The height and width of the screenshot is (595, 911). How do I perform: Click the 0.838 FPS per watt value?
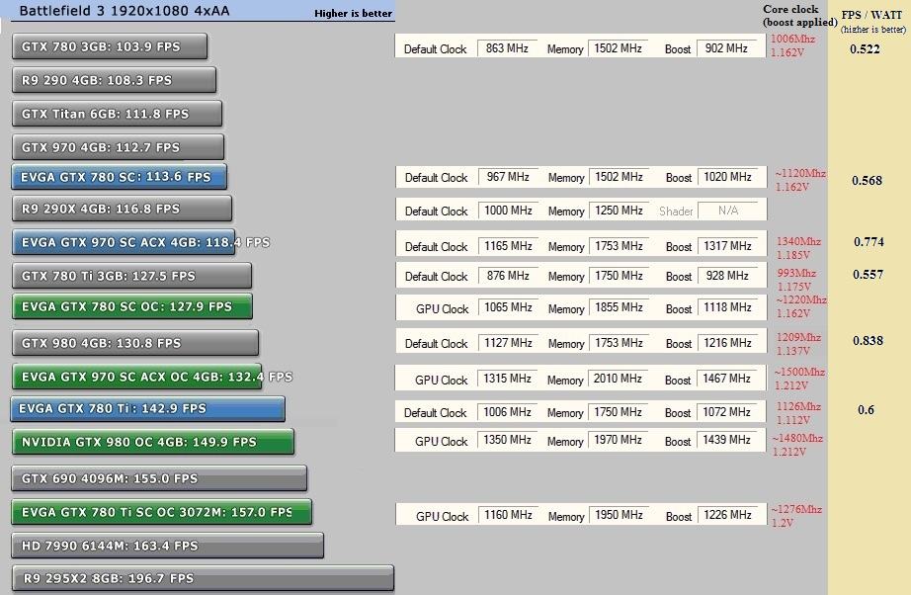[x=868, y=341]
